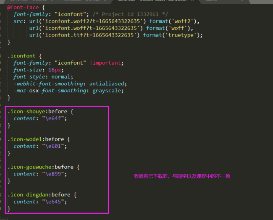The height and width of the screenshot is (220, 273).
Task: Click the .icon-shouye:before selector
Action: click(x=37, y=111)
